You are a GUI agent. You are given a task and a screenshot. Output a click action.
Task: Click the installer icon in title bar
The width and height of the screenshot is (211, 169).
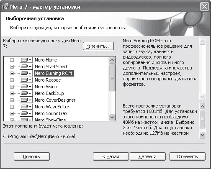5,6
